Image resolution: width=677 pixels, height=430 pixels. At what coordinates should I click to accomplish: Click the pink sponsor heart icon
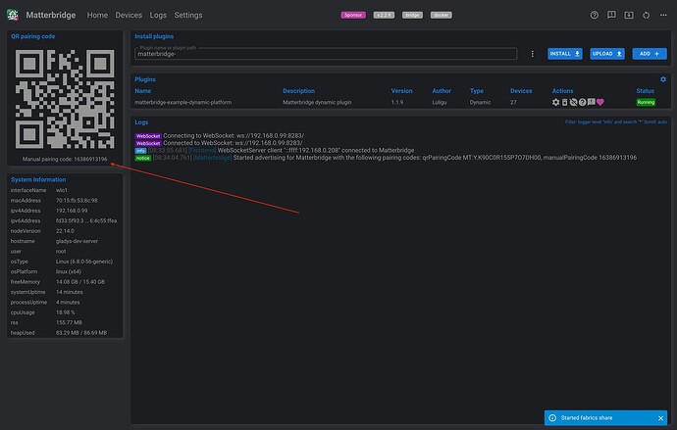coord(600,102)
